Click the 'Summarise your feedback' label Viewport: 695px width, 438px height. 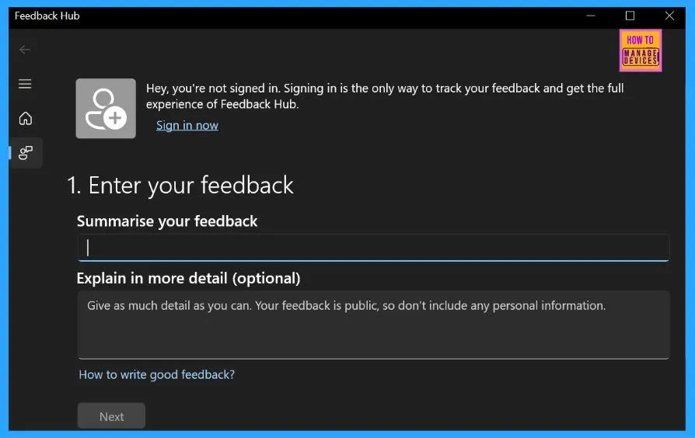coord(167,221)
